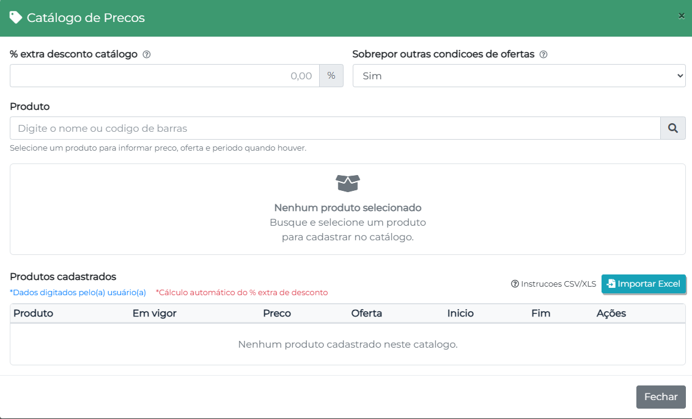This screenshot has height=419, width=692.
Task: Click the Ações column header
Action: coord(611,313)
